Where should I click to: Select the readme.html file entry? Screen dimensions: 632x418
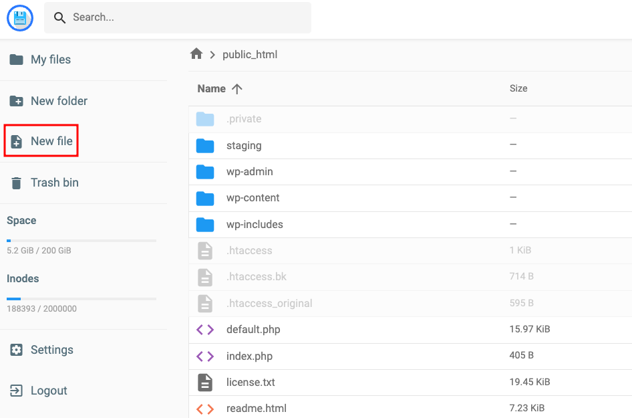259,408
